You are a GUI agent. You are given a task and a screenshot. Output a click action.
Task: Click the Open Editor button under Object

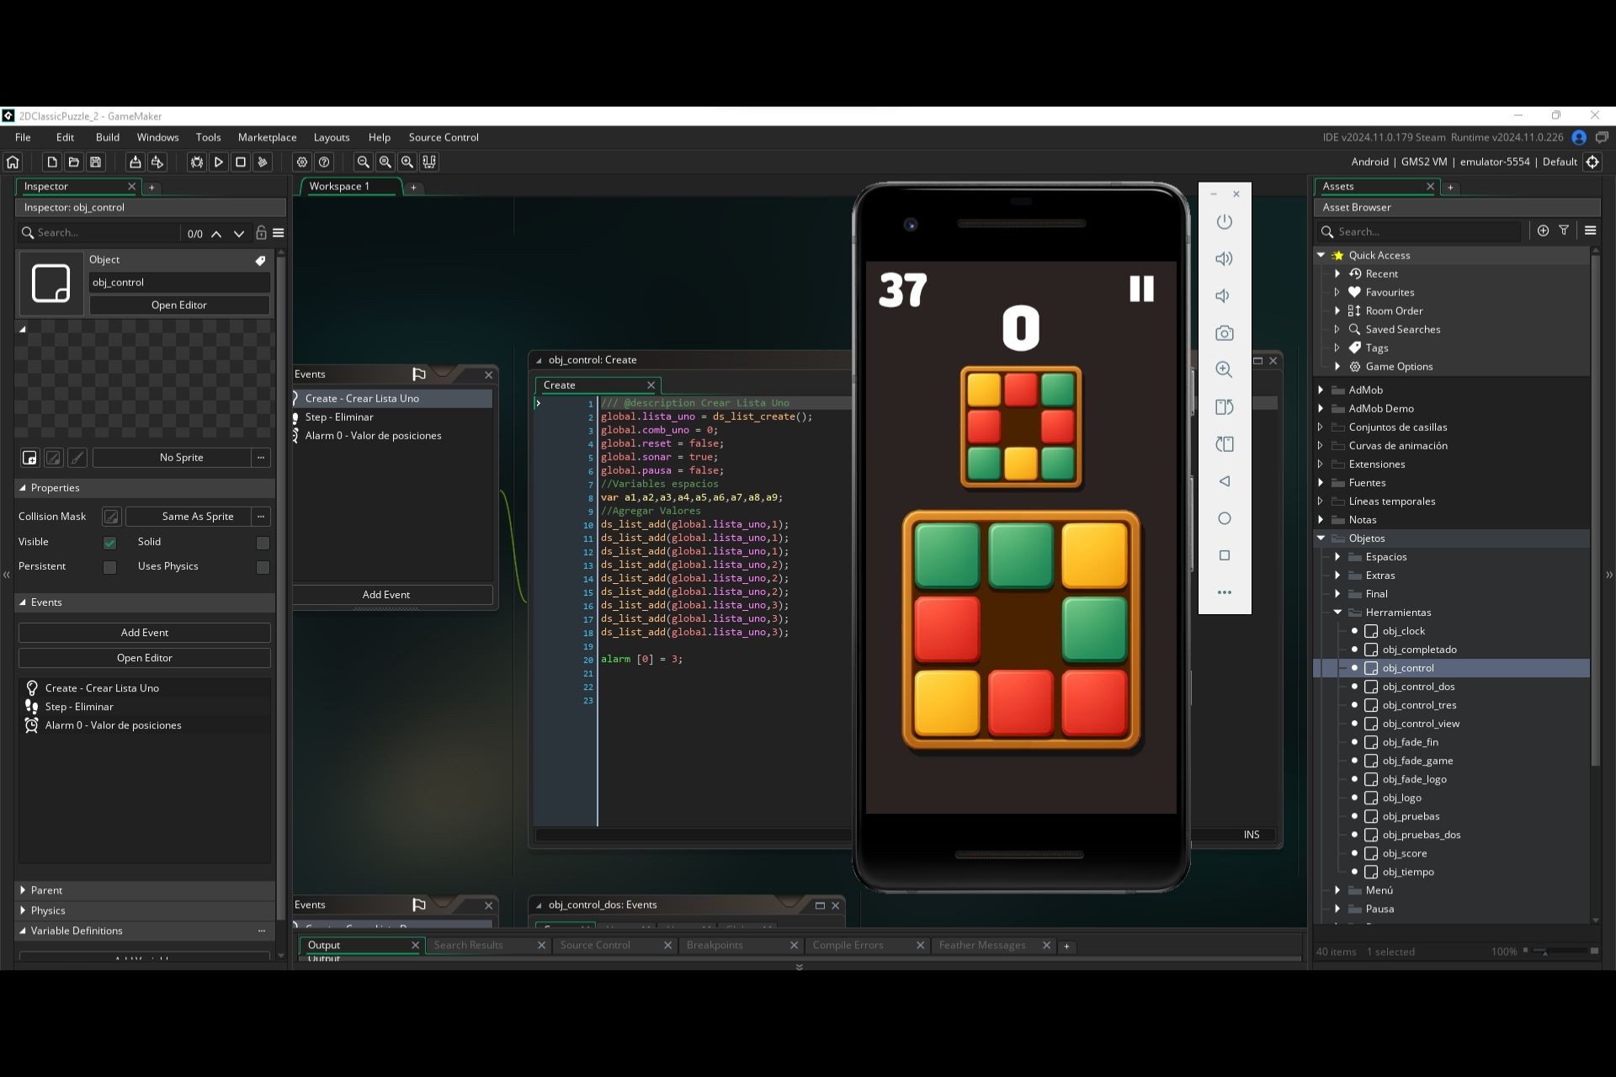(179, 305)
